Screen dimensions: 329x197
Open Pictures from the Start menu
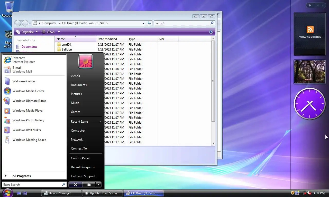[x=86, y=94]
